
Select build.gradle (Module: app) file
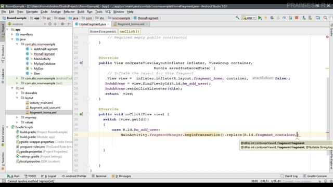(x=37, y=137)
